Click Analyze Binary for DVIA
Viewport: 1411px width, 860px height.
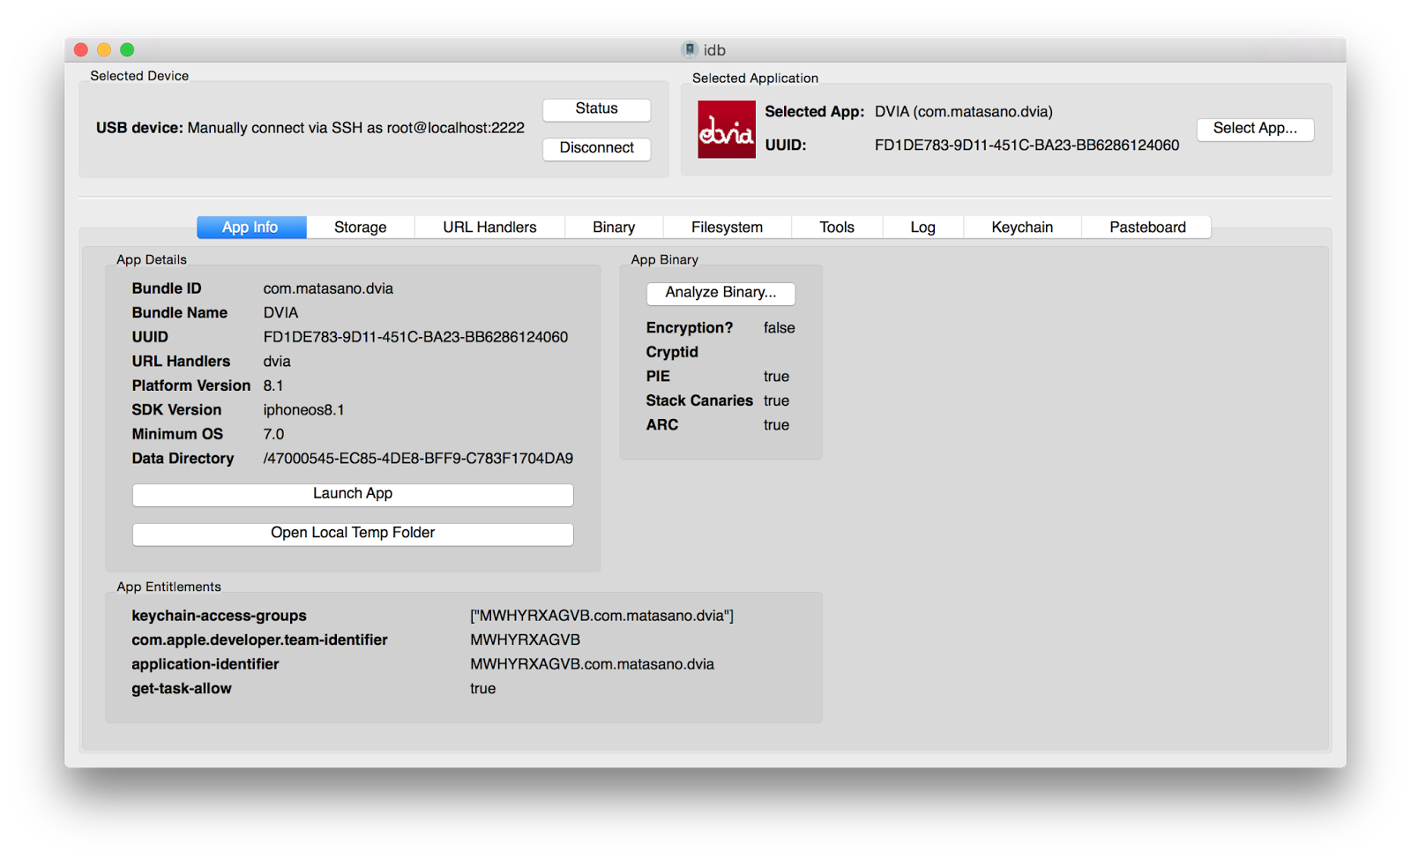point(720,293)
